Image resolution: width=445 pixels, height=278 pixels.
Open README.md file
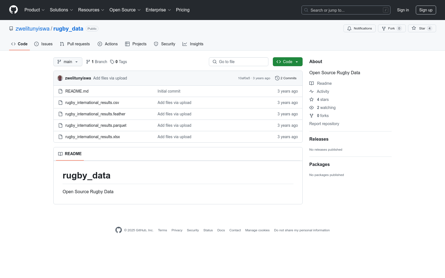[77, 91]
